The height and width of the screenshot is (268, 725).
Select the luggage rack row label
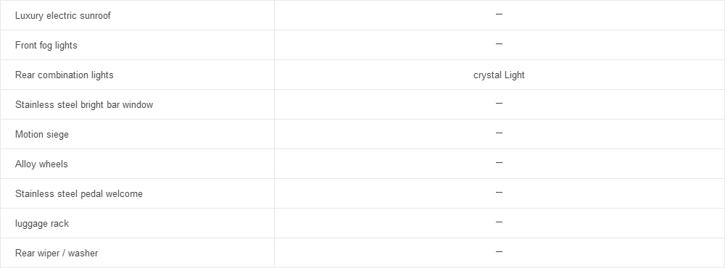[x=42, y=223]
